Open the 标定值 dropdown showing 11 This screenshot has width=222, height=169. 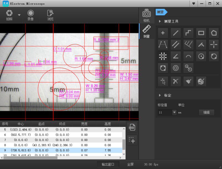pos(175,112)
